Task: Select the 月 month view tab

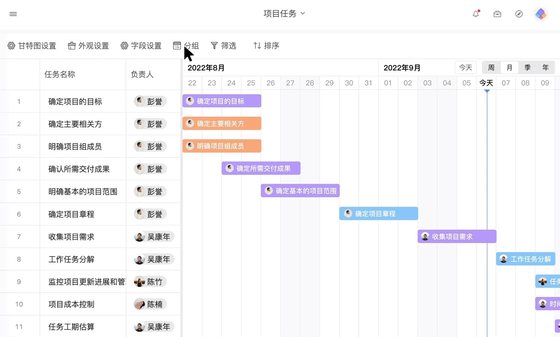Action: coord(509,67)
